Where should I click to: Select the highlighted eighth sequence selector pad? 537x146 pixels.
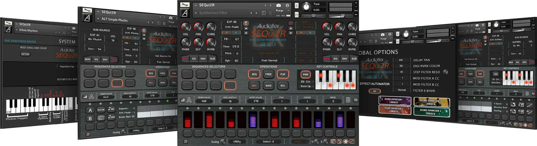click(230, 86)
